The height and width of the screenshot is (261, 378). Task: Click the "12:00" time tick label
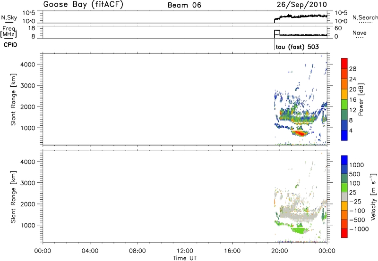(185, 251)
